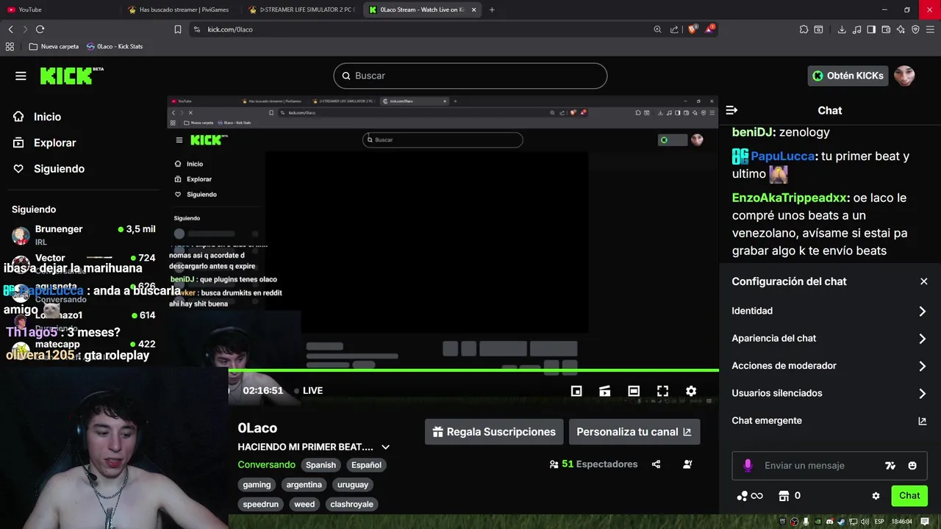The width and height of the screenshot is (941, 529).
Task: Switch player to theater mode
Action: coord(634,391)
